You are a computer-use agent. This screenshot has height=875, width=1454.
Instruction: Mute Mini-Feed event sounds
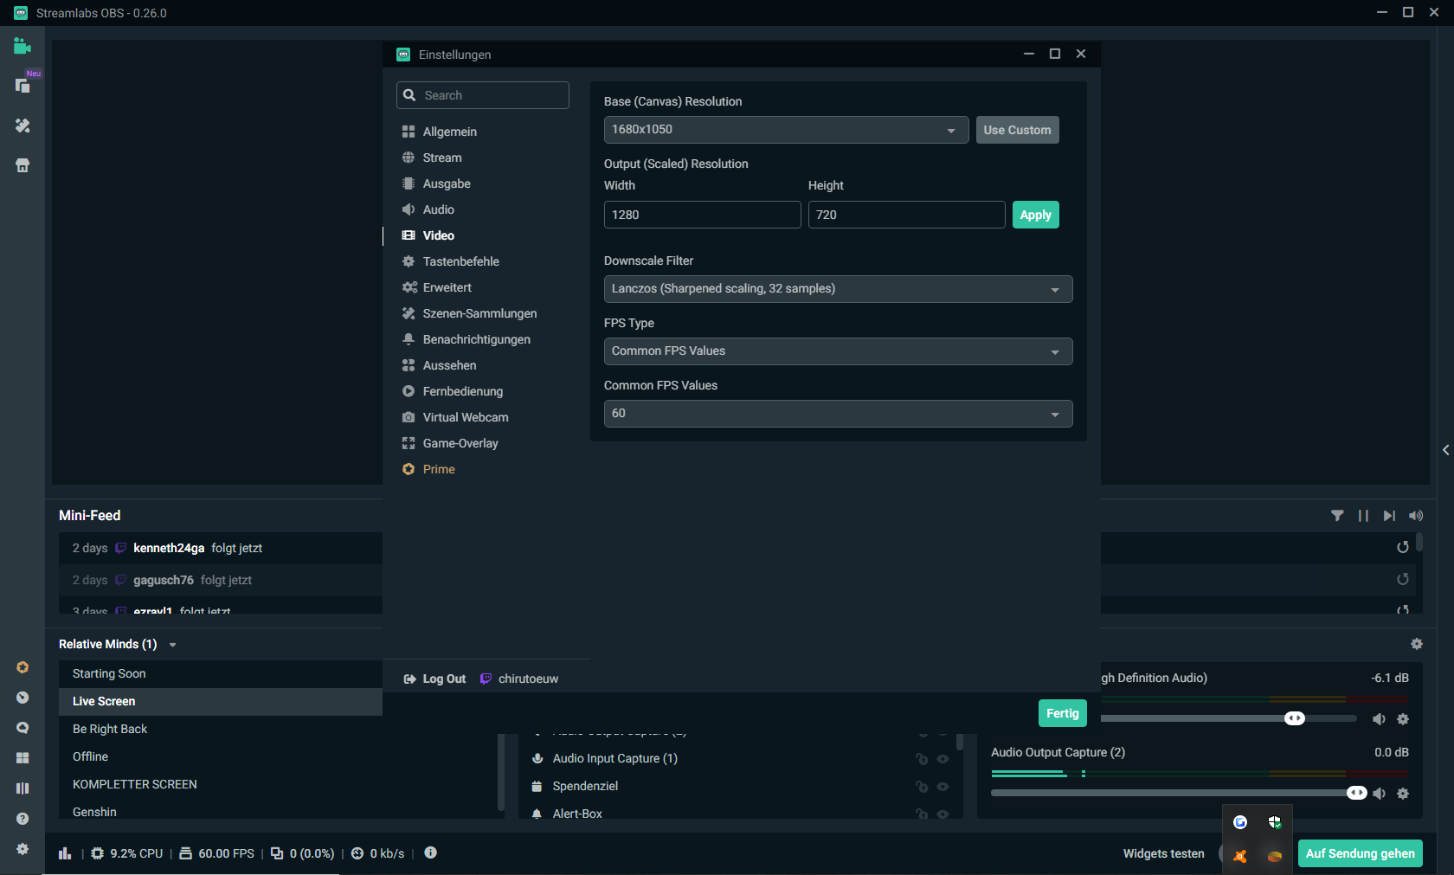1416,516
